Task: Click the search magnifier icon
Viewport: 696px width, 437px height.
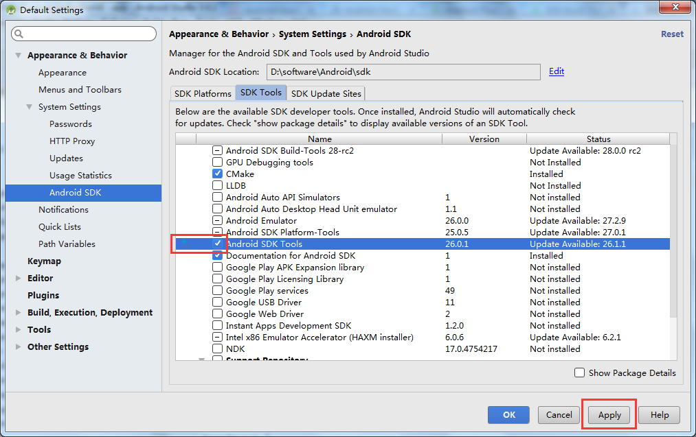Action: (x=19, y=34)
